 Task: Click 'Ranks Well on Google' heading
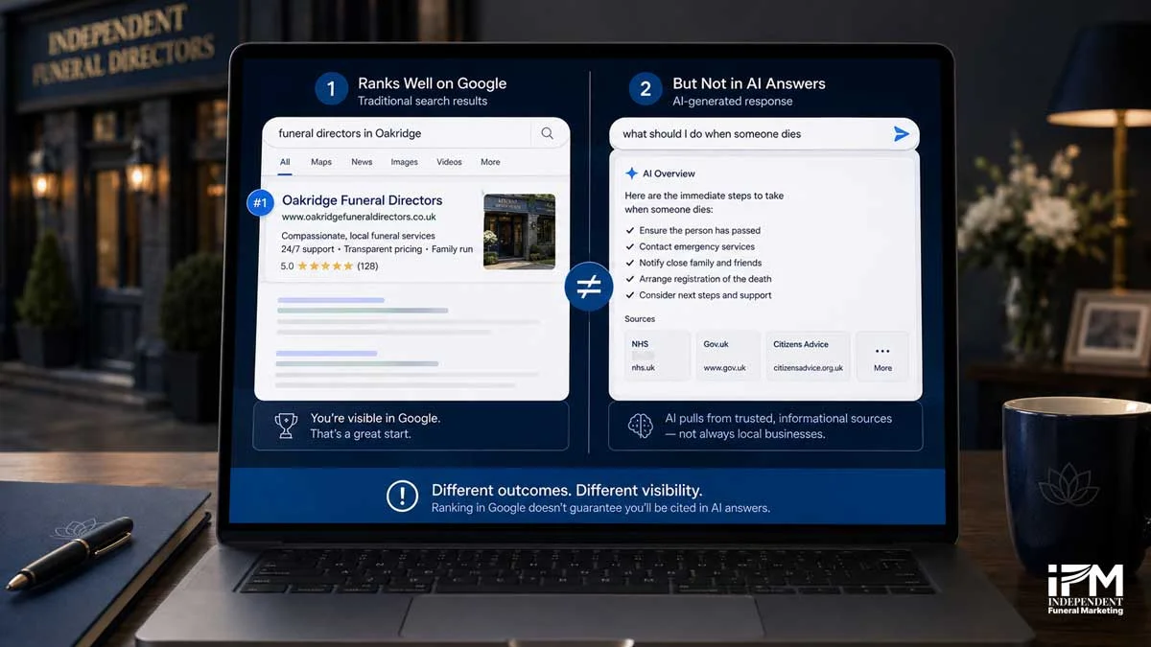click(x=432, y=83)
